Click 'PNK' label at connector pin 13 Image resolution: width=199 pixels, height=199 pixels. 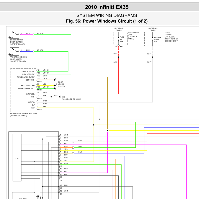coord(66,169)
